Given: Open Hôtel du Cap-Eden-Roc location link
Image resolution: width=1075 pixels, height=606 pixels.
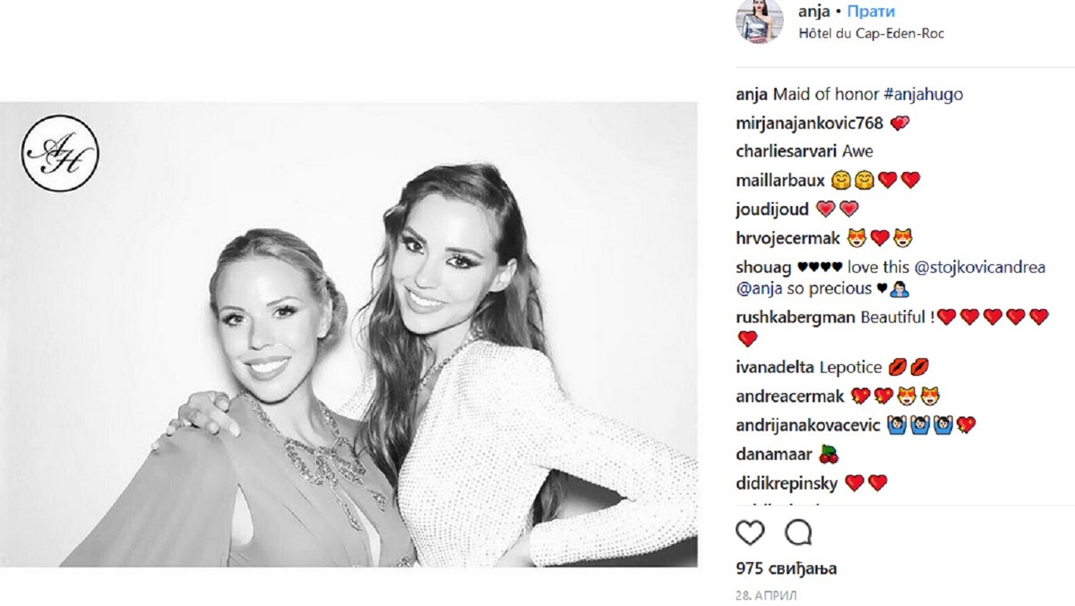Looking at the screenshot, I should click(872, 33).
